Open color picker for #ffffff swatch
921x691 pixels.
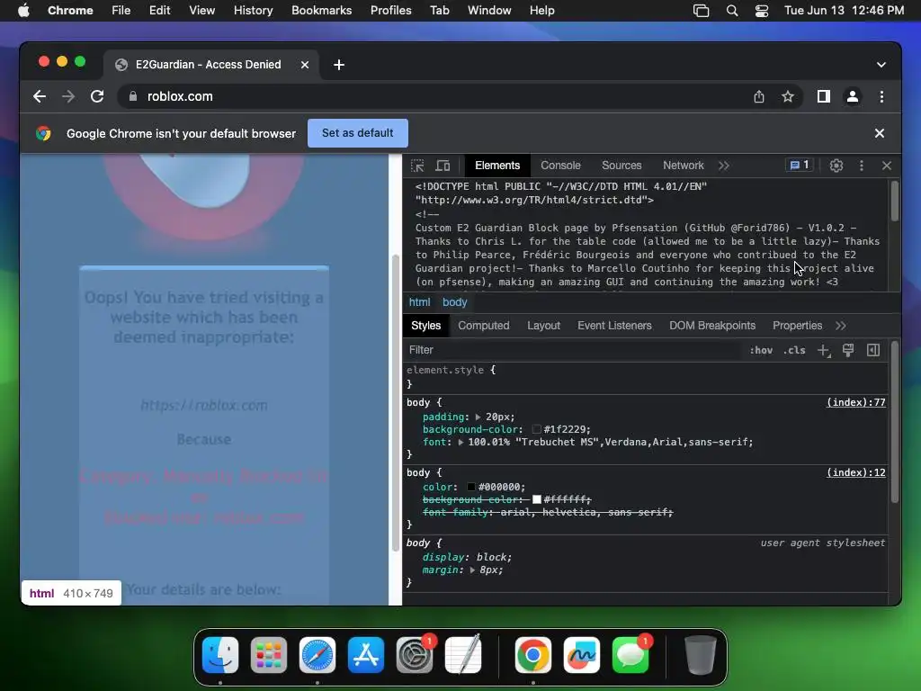536,499
